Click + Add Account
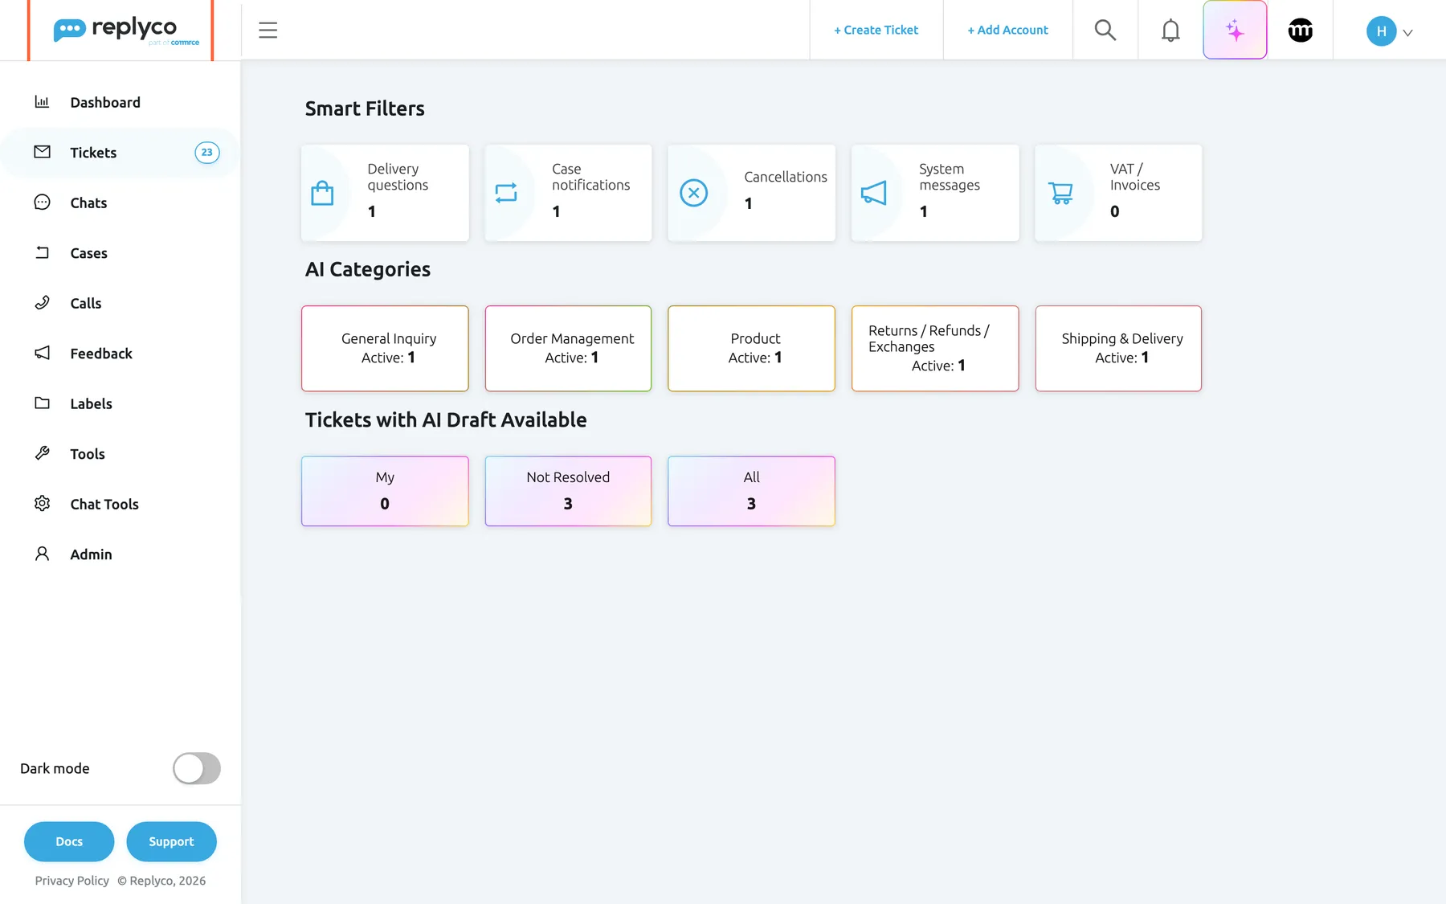 coord(1007,30)
